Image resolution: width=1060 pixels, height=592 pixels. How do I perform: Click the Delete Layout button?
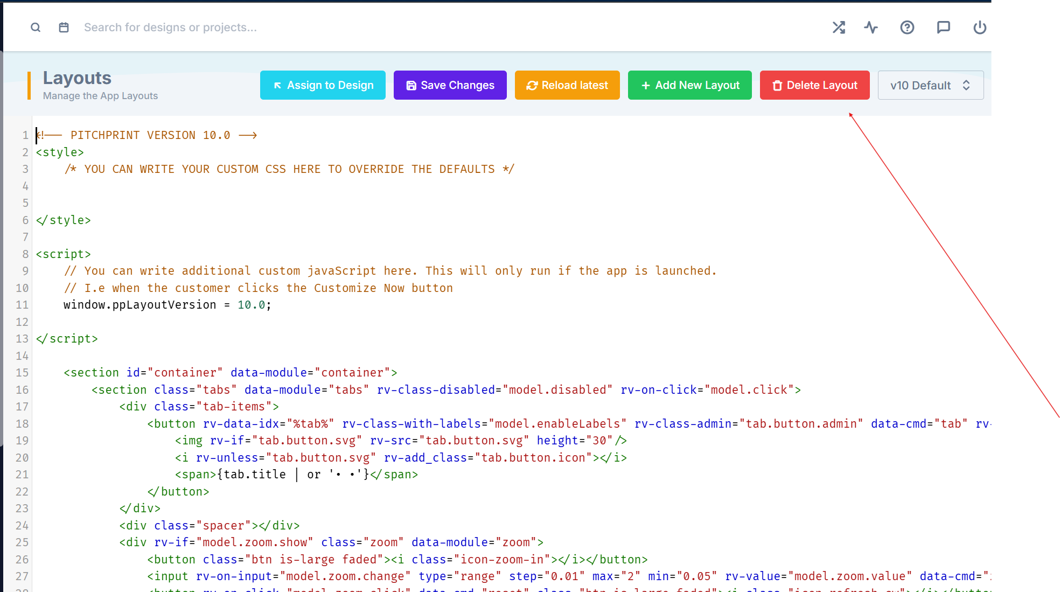click(x=814, y=85)
